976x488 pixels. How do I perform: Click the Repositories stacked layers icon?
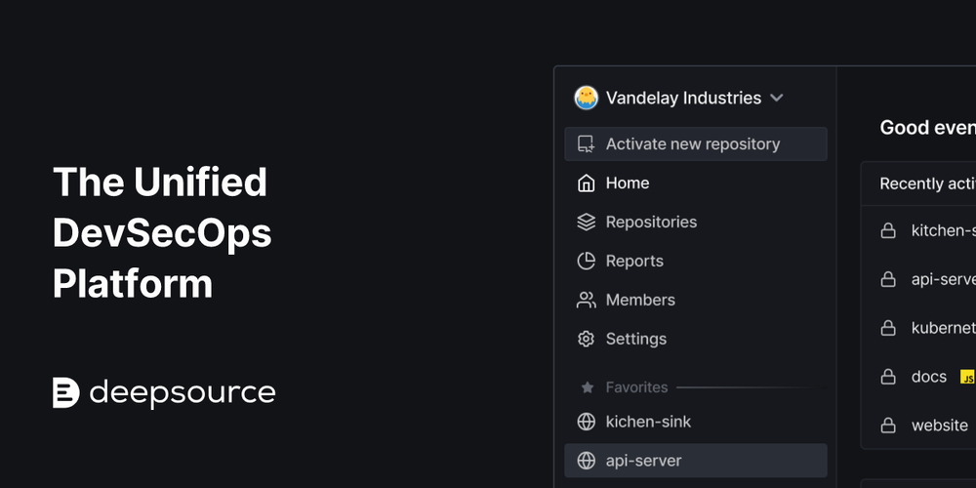(586, 223)
